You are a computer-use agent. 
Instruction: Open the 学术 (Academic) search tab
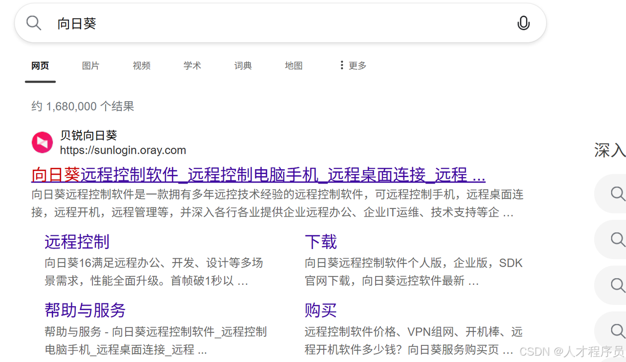click(x=192, y=65)
